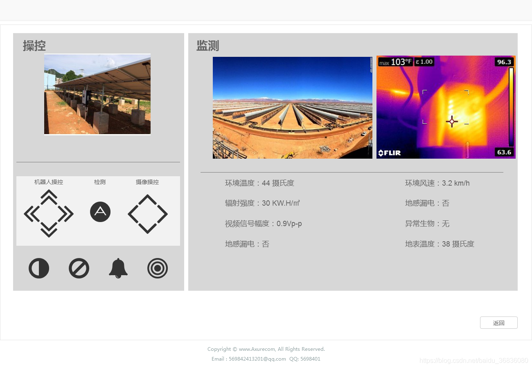Screen dimensions: 532x368
Task: Click the Email 569842413201@qq.com footer text
Action: 249,359
